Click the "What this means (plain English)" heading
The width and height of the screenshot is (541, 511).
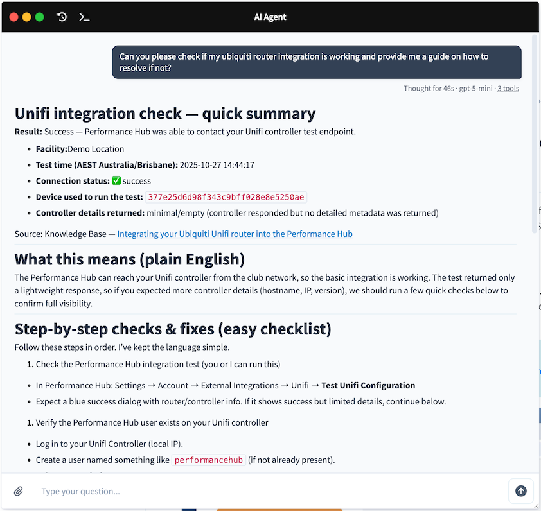[x=130, y=259]
